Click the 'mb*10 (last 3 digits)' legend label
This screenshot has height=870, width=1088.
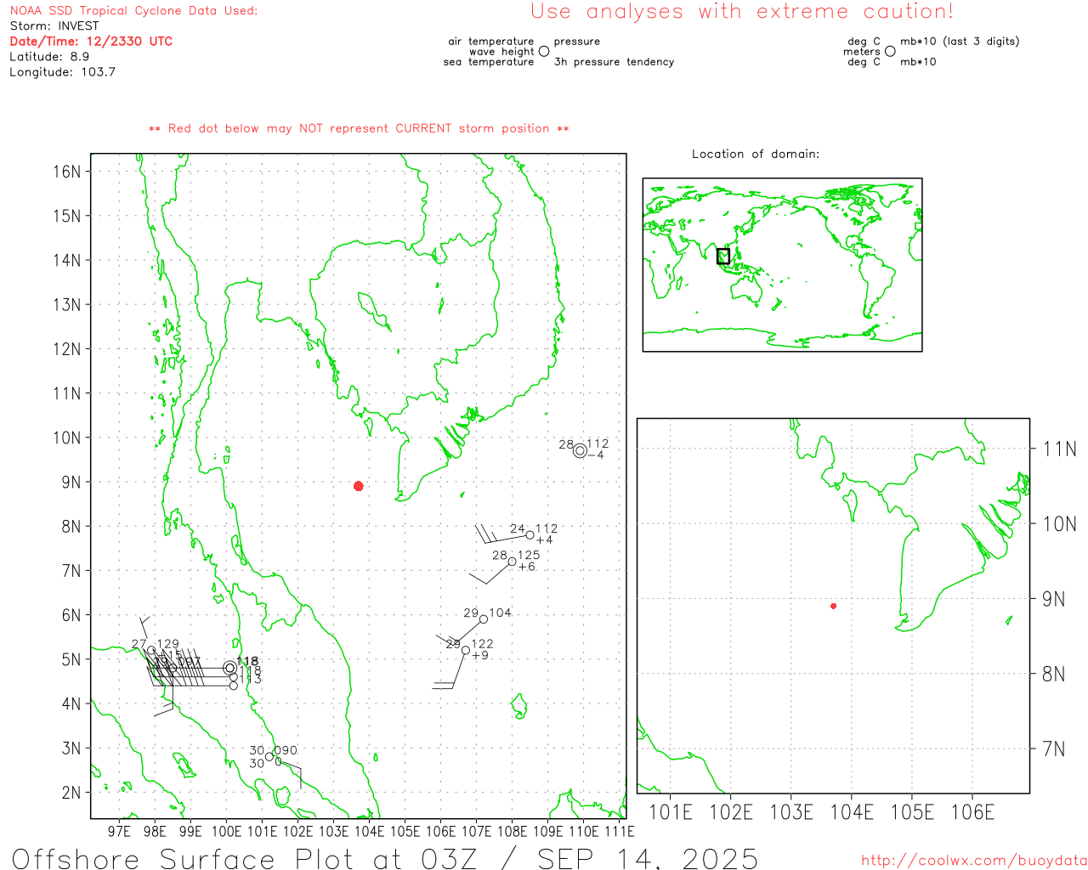coord(960,42)
